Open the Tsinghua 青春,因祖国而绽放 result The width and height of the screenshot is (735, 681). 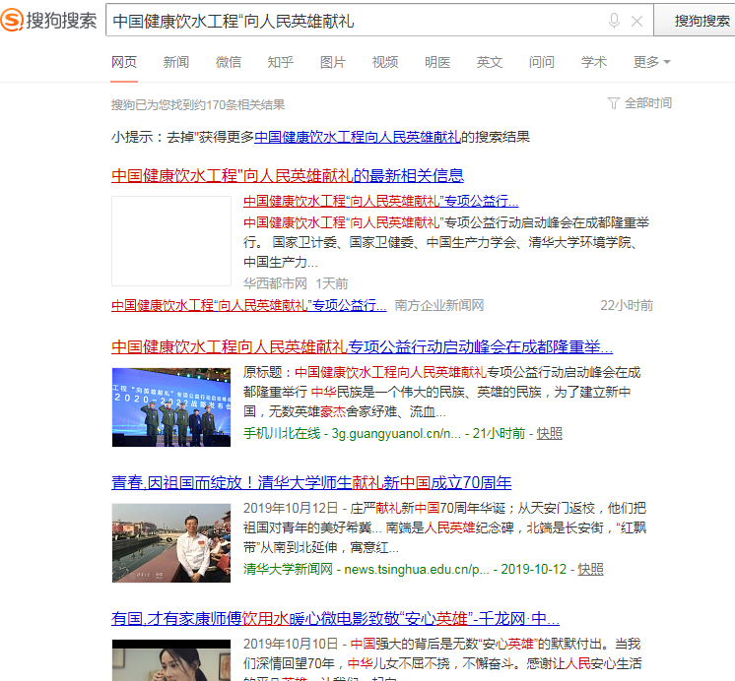(311, 483)
